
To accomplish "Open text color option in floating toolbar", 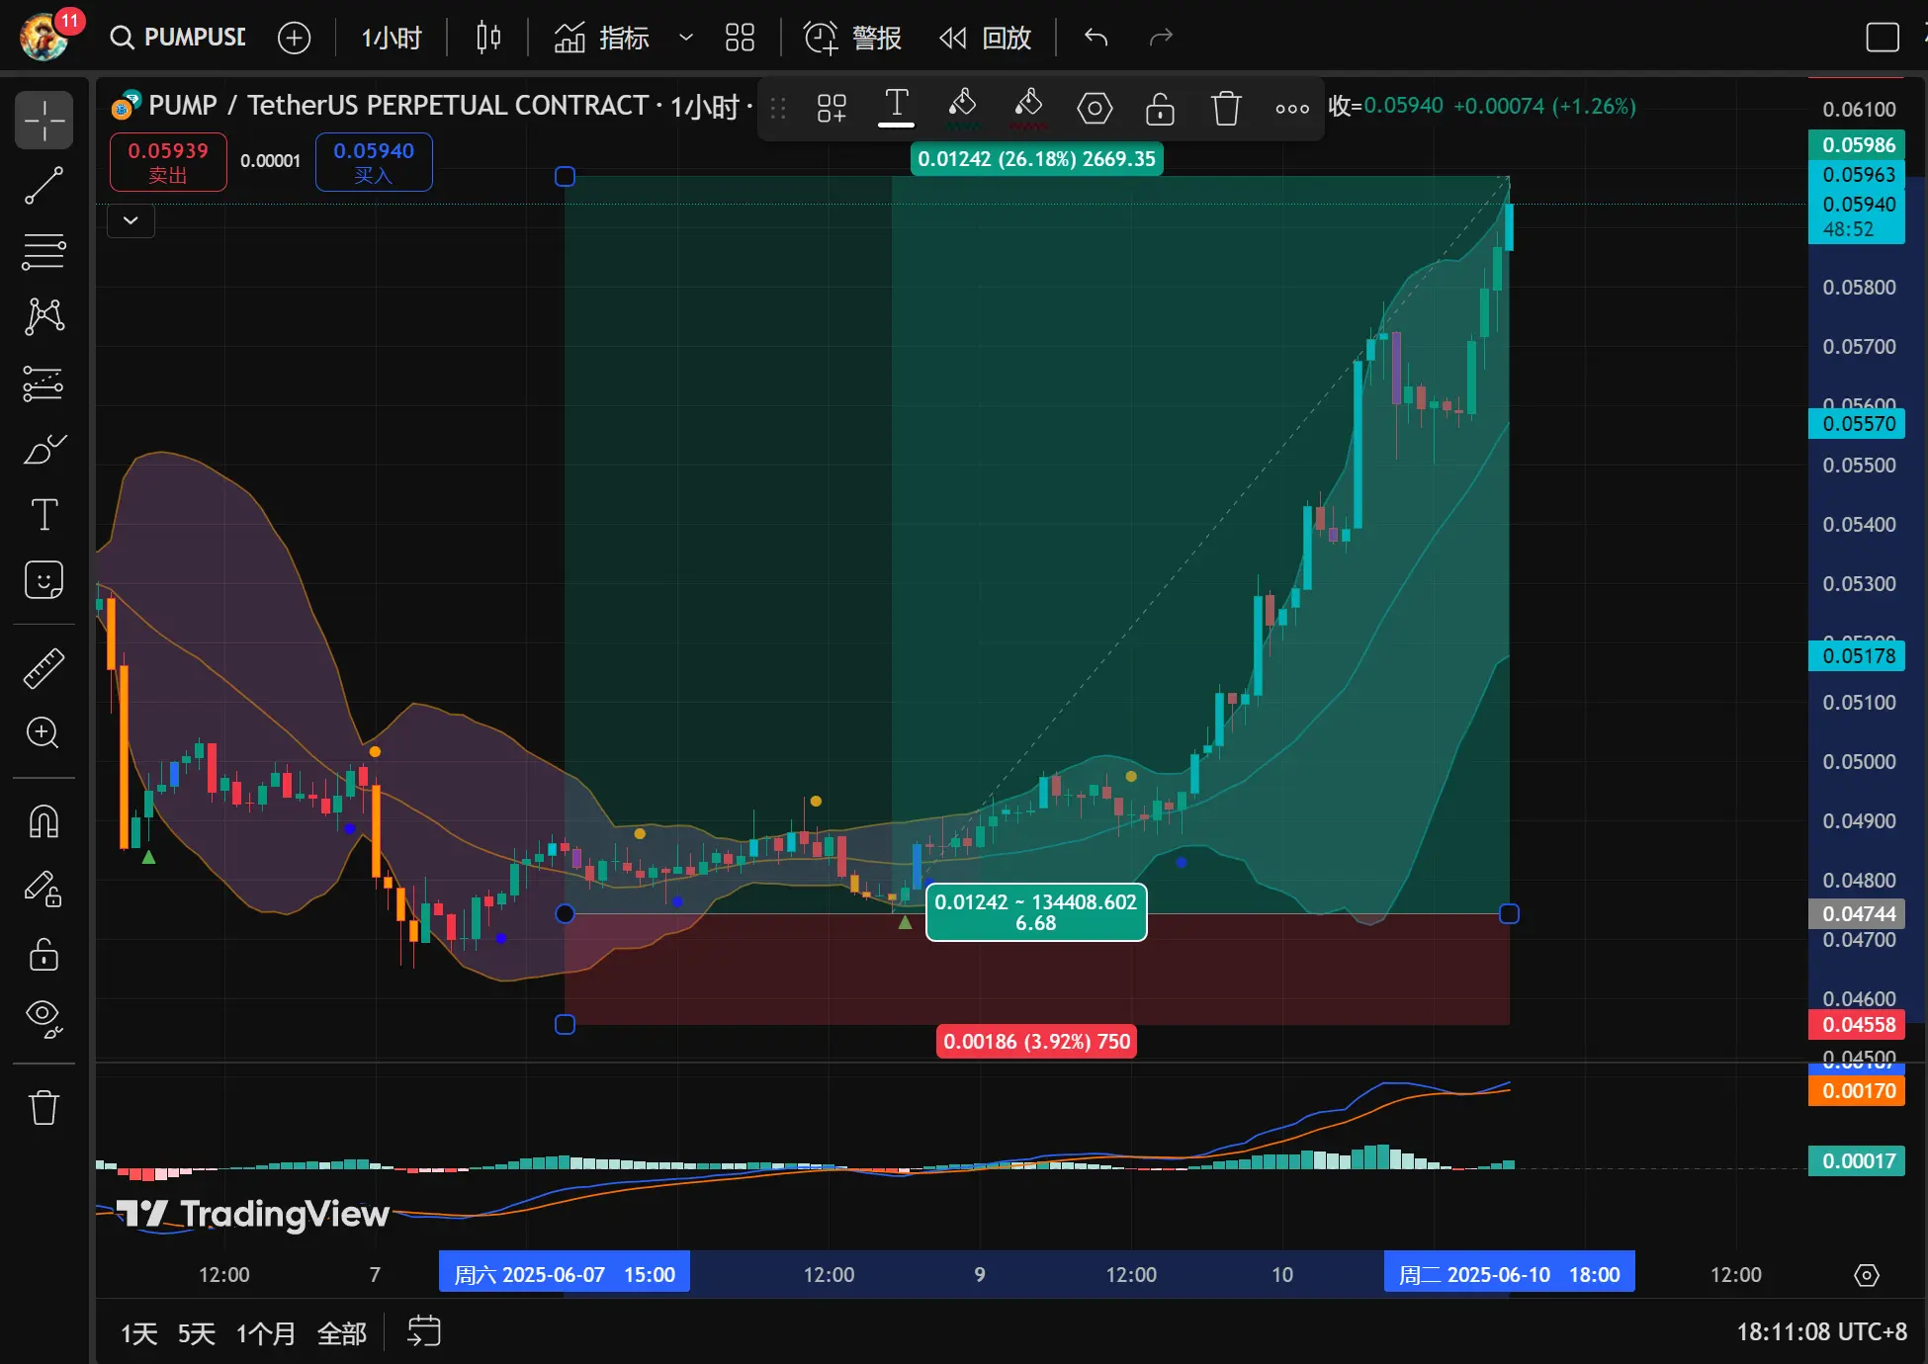I will (896, 108).
